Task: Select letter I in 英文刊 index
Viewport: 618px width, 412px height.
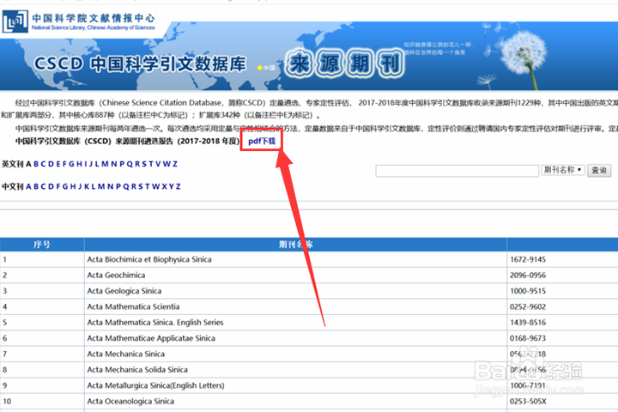Action: [86, 164]
